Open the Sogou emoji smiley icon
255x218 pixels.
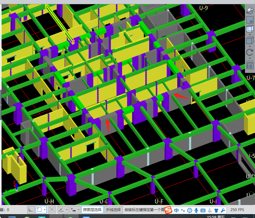tap(190, 210)
